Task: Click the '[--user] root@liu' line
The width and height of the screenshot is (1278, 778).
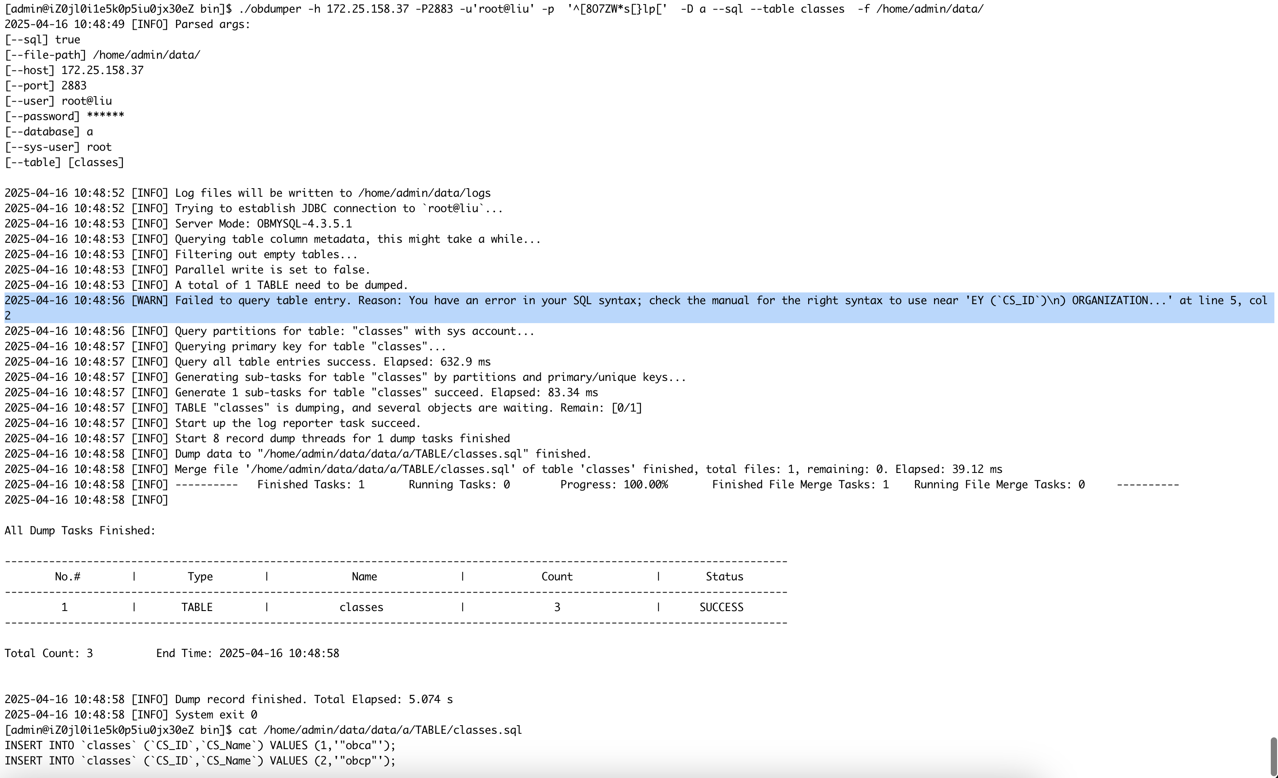Action: (x=59, y=101)
